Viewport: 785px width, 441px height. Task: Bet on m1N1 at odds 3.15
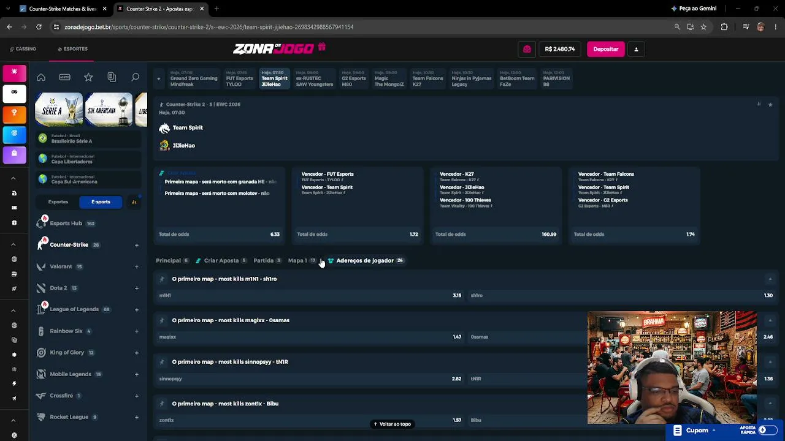(310, 295)
